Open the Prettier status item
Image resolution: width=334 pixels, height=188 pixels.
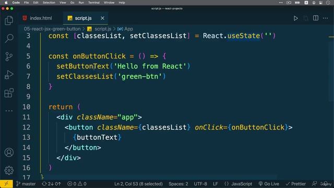pyautogui.click(x=296, y=184)
